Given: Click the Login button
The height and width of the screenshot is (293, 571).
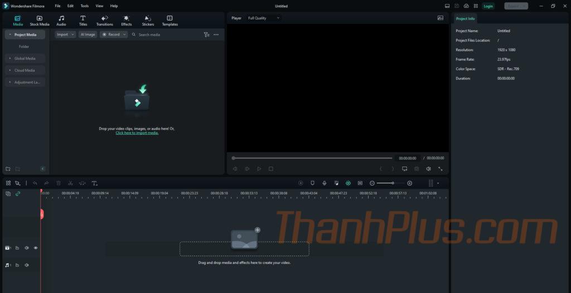Looking at the screenshot, I should pos(488,6).
